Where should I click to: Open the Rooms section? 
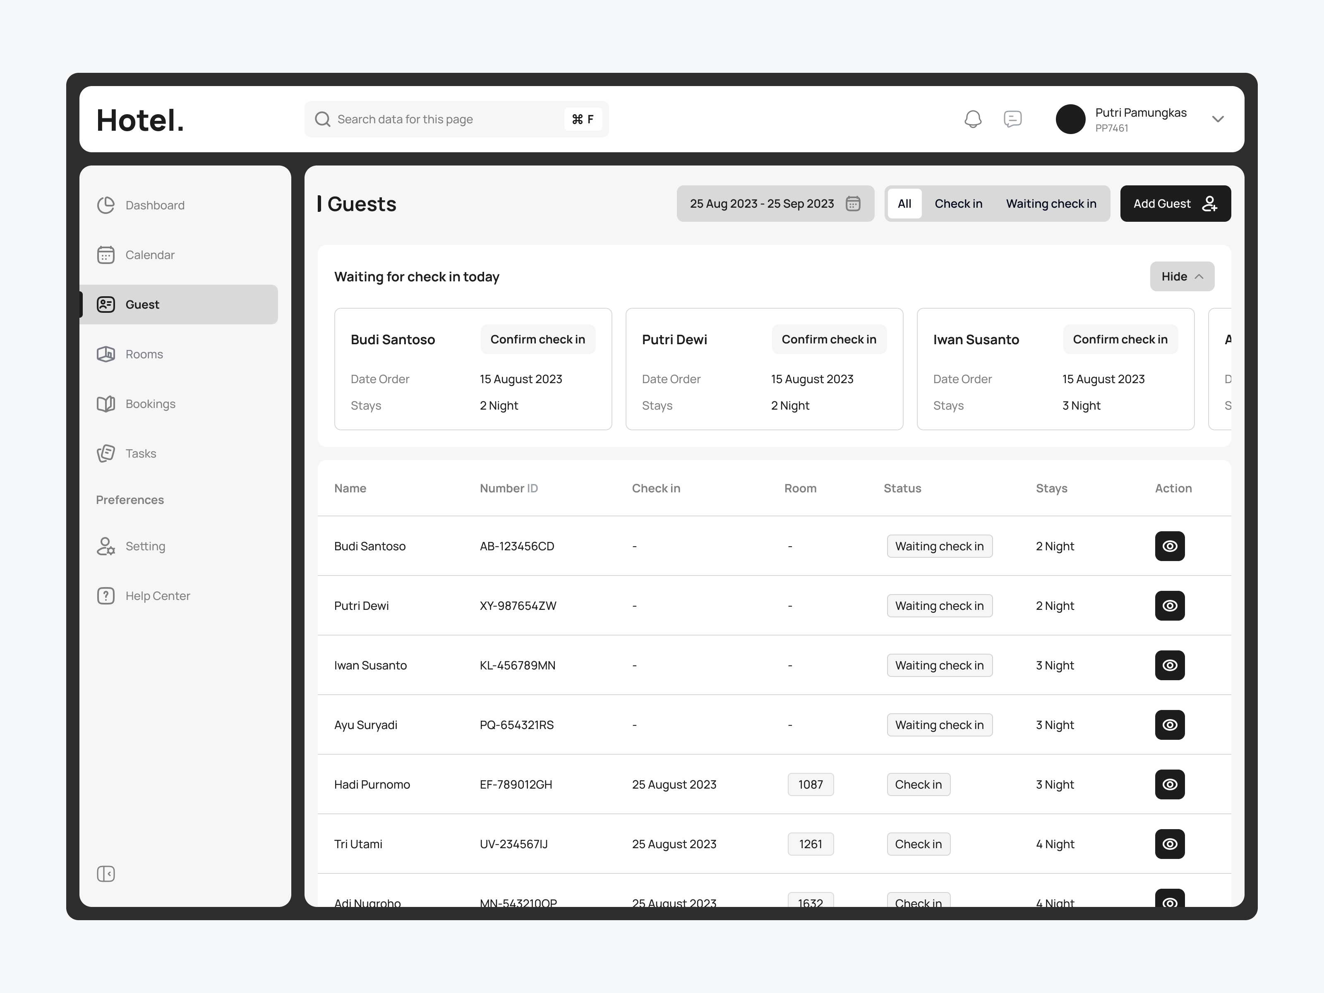pos(144,354)
